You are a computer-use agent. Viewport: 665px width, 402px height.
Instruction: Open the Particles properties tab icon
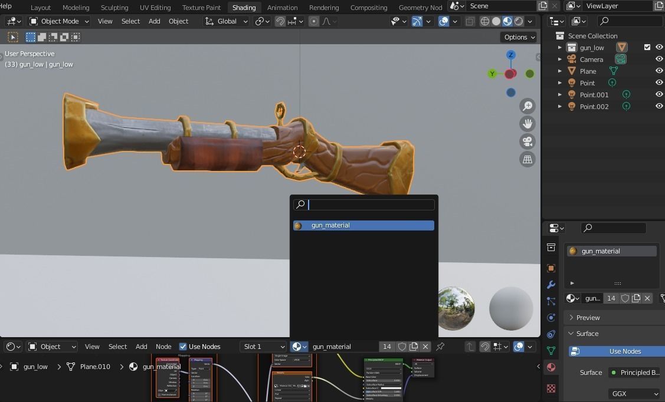click(551, 301)
